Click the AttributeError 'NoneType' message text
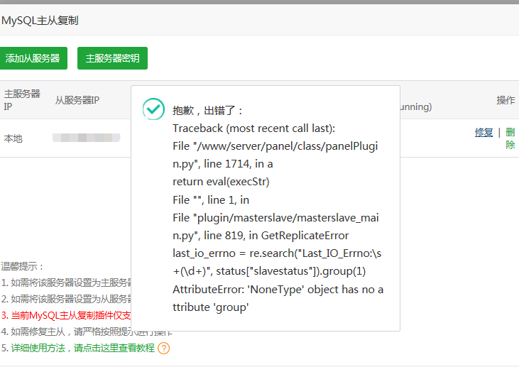 (x=278, y=298)
